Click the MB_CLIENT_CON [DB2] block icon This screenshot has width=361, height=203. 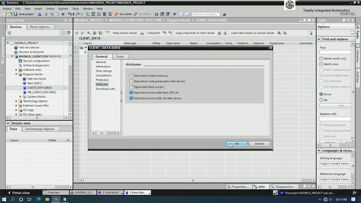tap(25, 92)
